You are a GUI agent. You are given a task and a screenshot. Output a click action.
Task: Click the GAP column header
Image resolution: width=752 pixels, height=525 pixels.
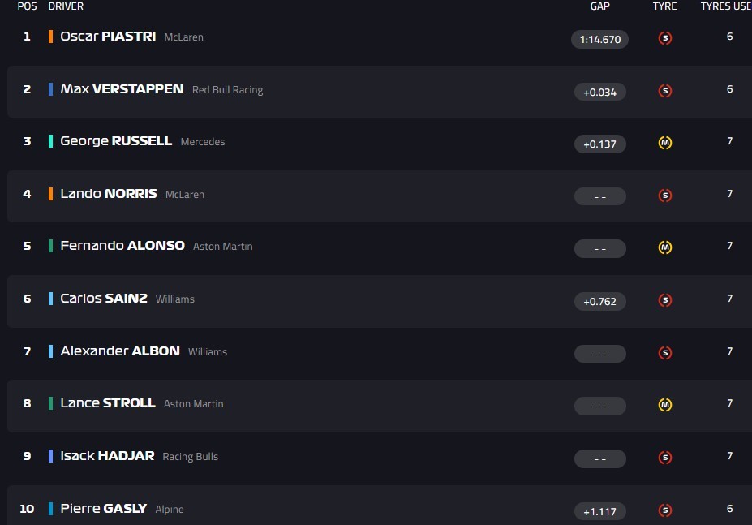pyautogui.click(x=599, y=6)
